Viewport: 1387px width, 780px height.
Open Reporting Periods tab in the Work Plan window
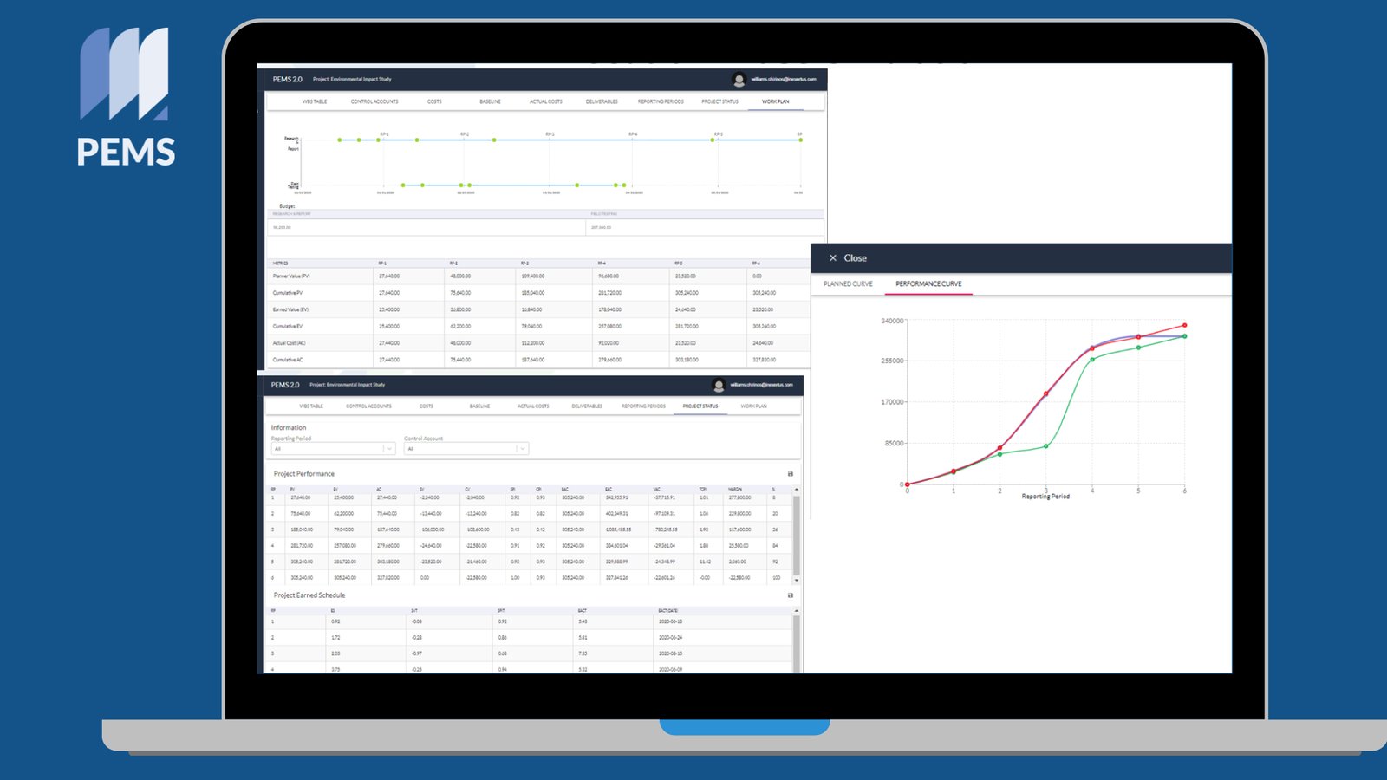click(661, 101)
